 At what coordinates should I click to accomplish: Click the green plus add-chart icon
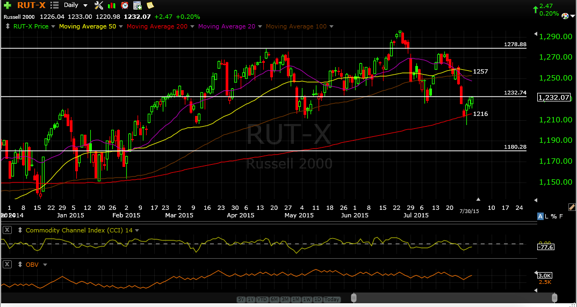point(8,5)
